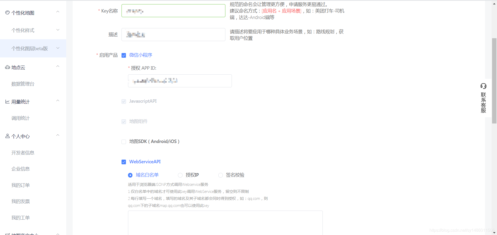Select 数据管理台 under 地点云
This screenshot has height=235, width=497.
[23, 84]
